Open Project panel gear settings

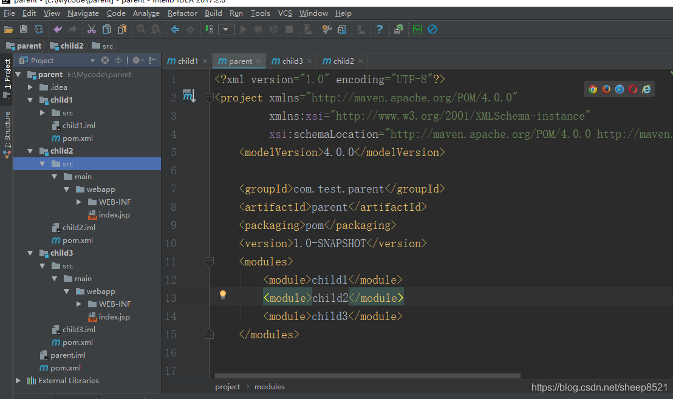(x=137, y=61)
